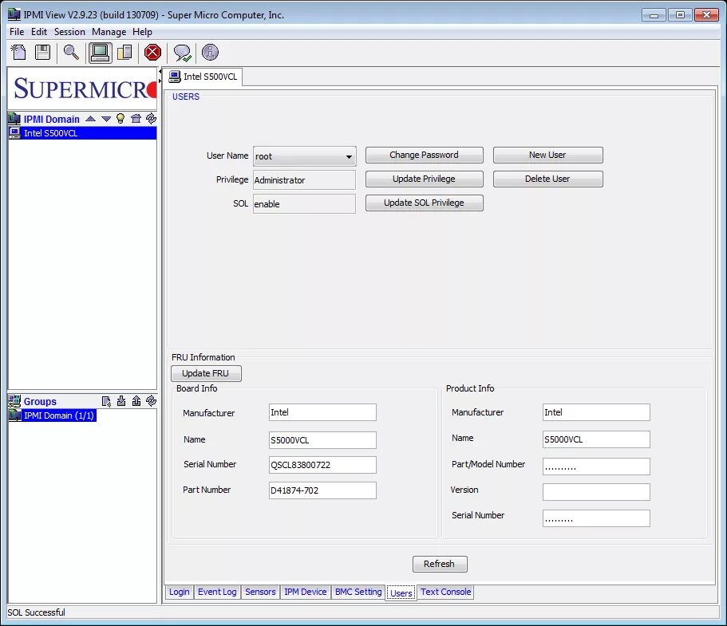Click the Update Privilege button
The height and width of the screenshot is (626, 727).
[425, 179]
